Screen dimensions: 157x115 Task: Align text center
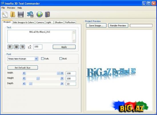(16, 47)
